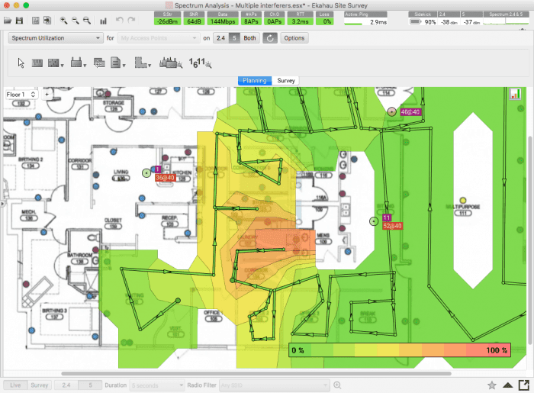534x393 pixels.
Task: Click the import arrow icon in toolbar
Action: (47, 21)
